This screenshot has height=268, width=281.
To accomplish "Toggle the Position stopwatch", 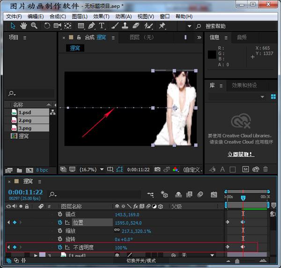I will [x=60, y=222].
